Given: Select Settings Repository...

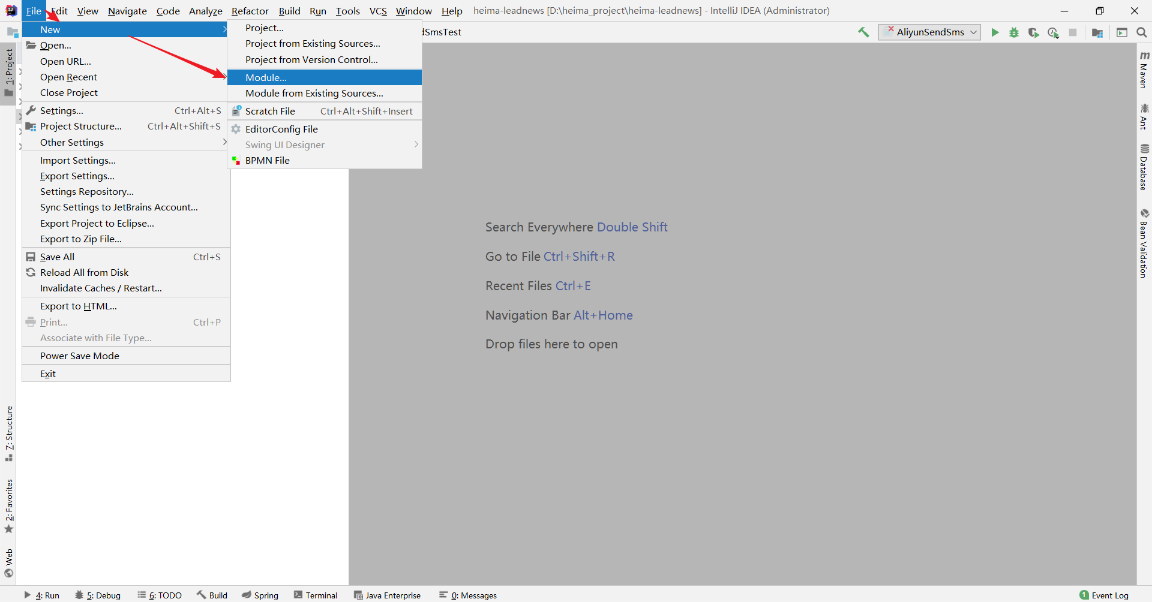Looking at the screenshot, I should coord(125,191).
